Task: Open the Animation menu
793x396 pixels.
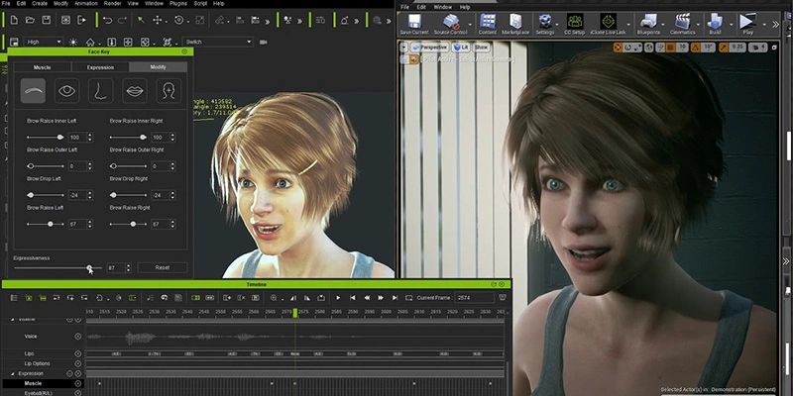Action: [x=85, y=4]
